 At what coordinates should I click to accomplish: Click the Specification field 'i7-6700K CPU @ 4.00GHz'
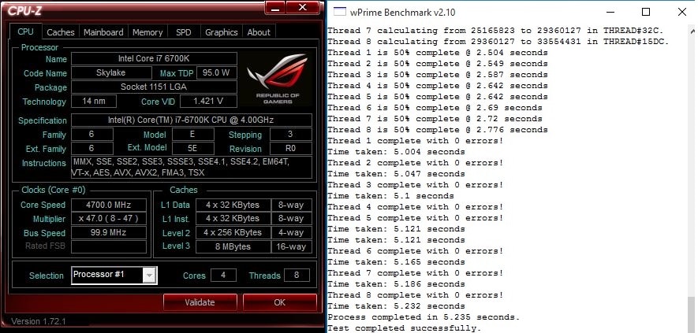tap(192, 120)
